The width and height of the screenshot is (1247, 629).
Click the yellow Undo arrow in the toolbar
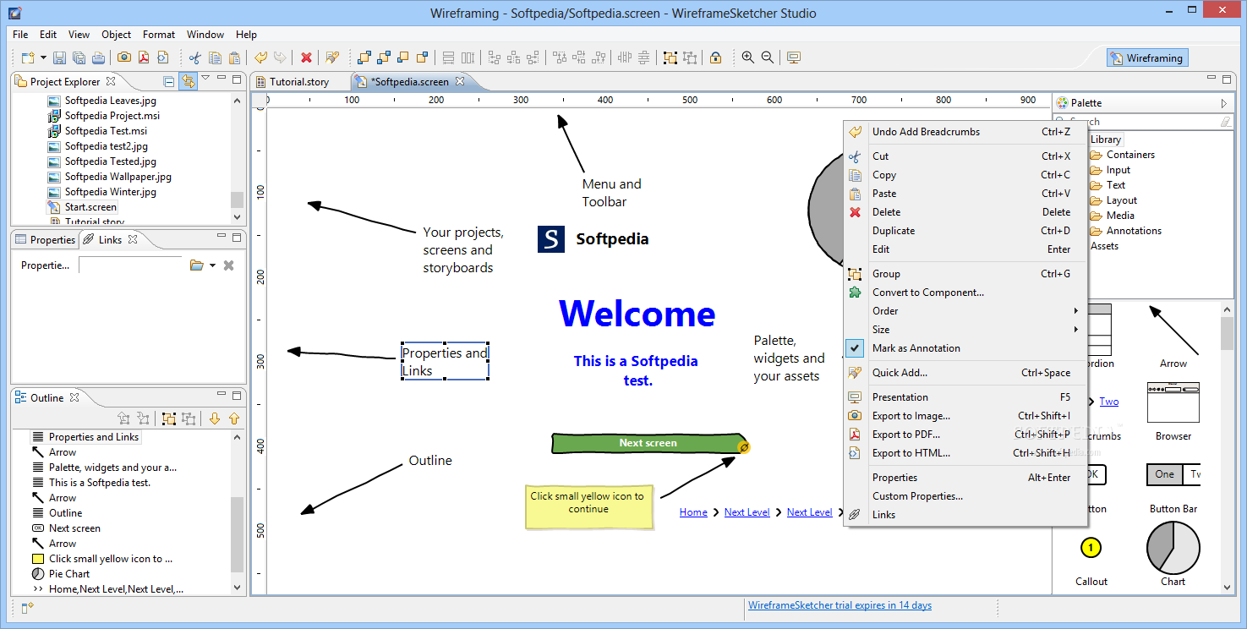tap(260, 57)
